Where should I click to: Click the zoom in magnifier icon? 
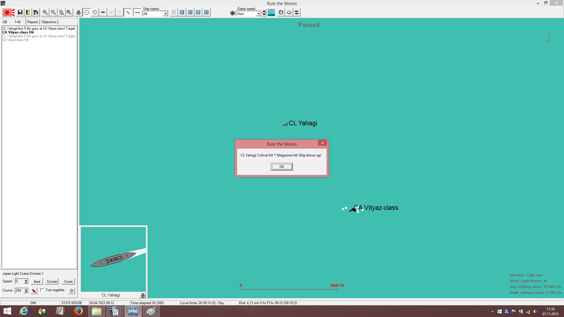click(45, 12)
